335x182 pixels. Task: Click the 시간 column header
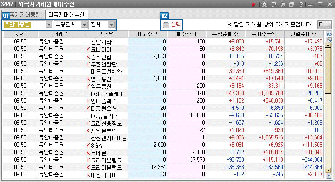[20, 34]
